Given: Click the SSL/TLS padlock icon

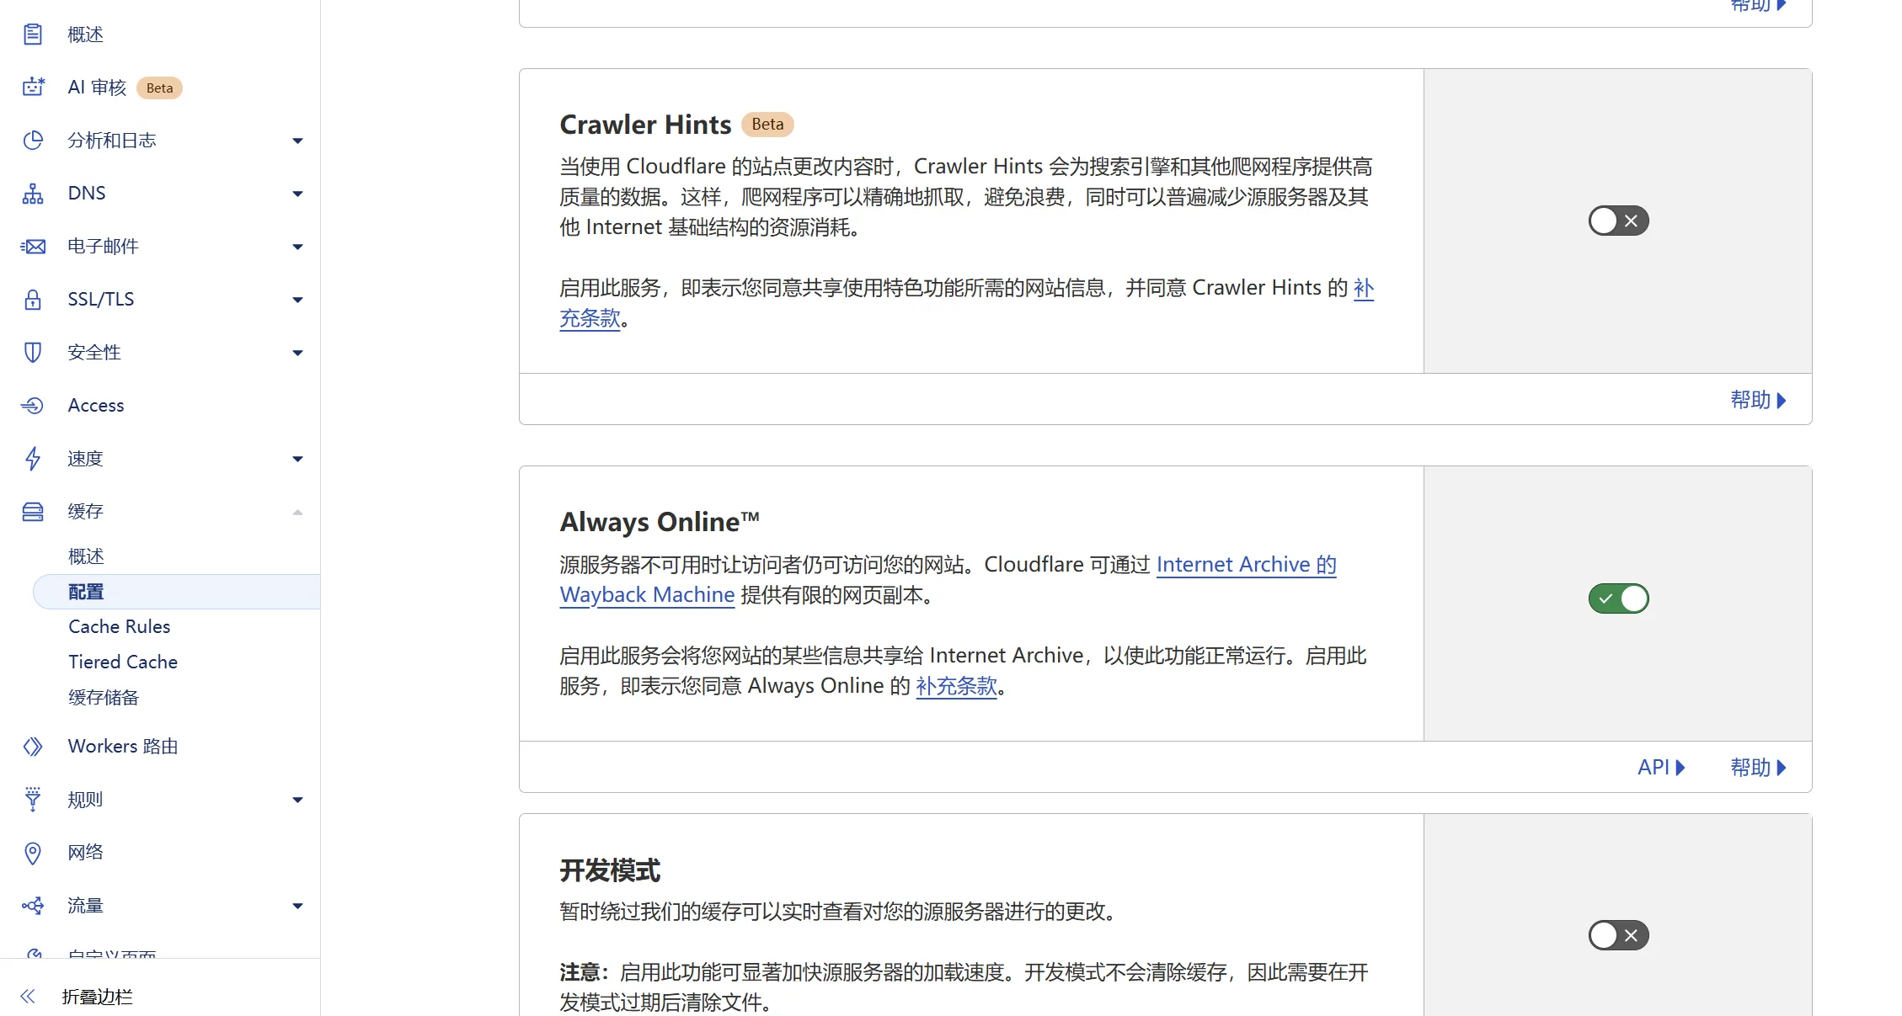Looking at the screenshot, I should pyautogui.click(x=33, y=300).
